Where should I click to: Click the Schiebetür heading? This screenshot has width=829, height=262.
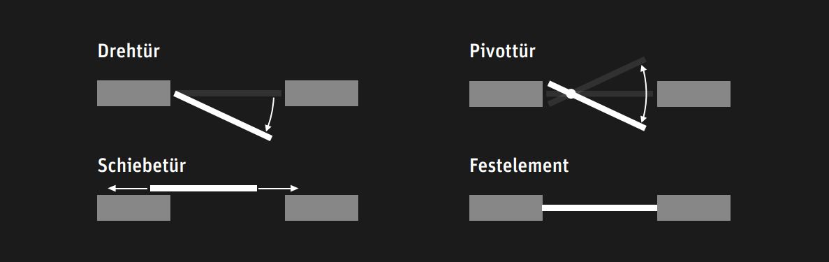point(142,166)
